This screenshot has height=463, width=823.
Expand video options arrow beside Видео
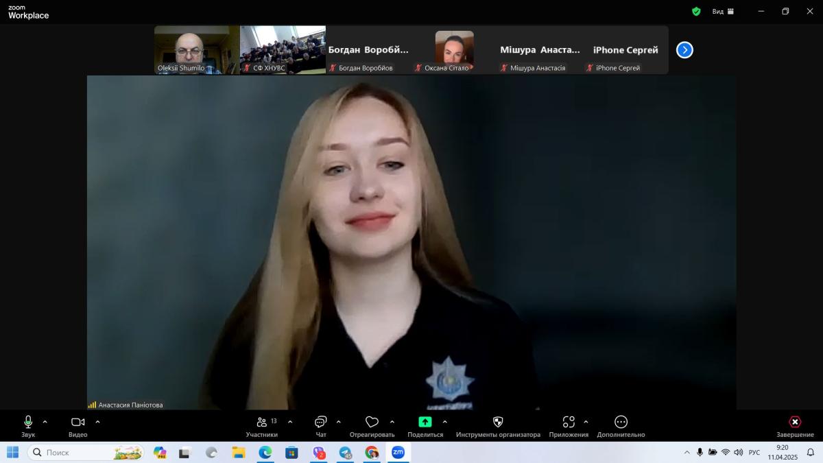(x=97, y=422)
